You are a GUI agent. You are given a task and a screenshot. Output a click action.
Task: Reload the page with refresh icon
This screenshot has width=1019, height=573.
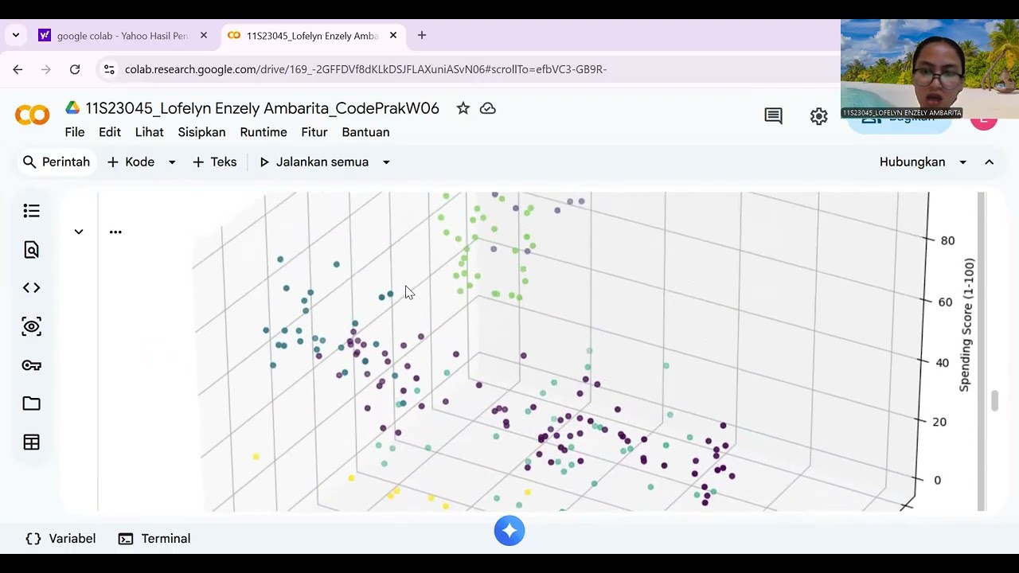pyautogui.click(x=75, y=69)
